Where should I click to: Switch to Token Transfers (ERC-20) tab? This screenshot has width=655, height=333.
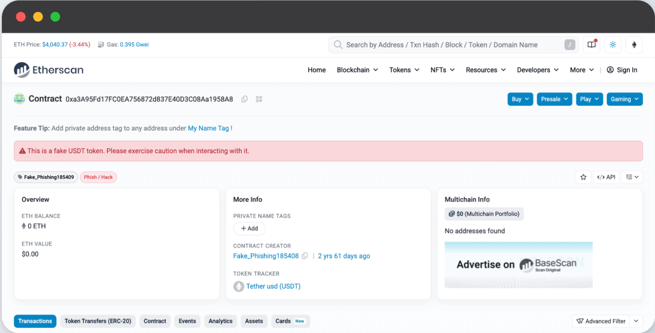[98, 321]
